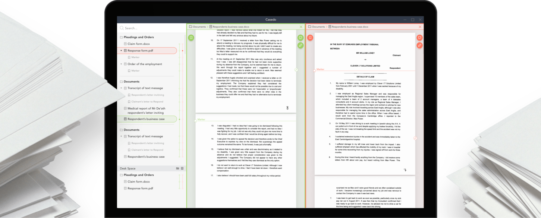
Task: Click the document icon in Desk Space bar
Action: coord(182,168)
